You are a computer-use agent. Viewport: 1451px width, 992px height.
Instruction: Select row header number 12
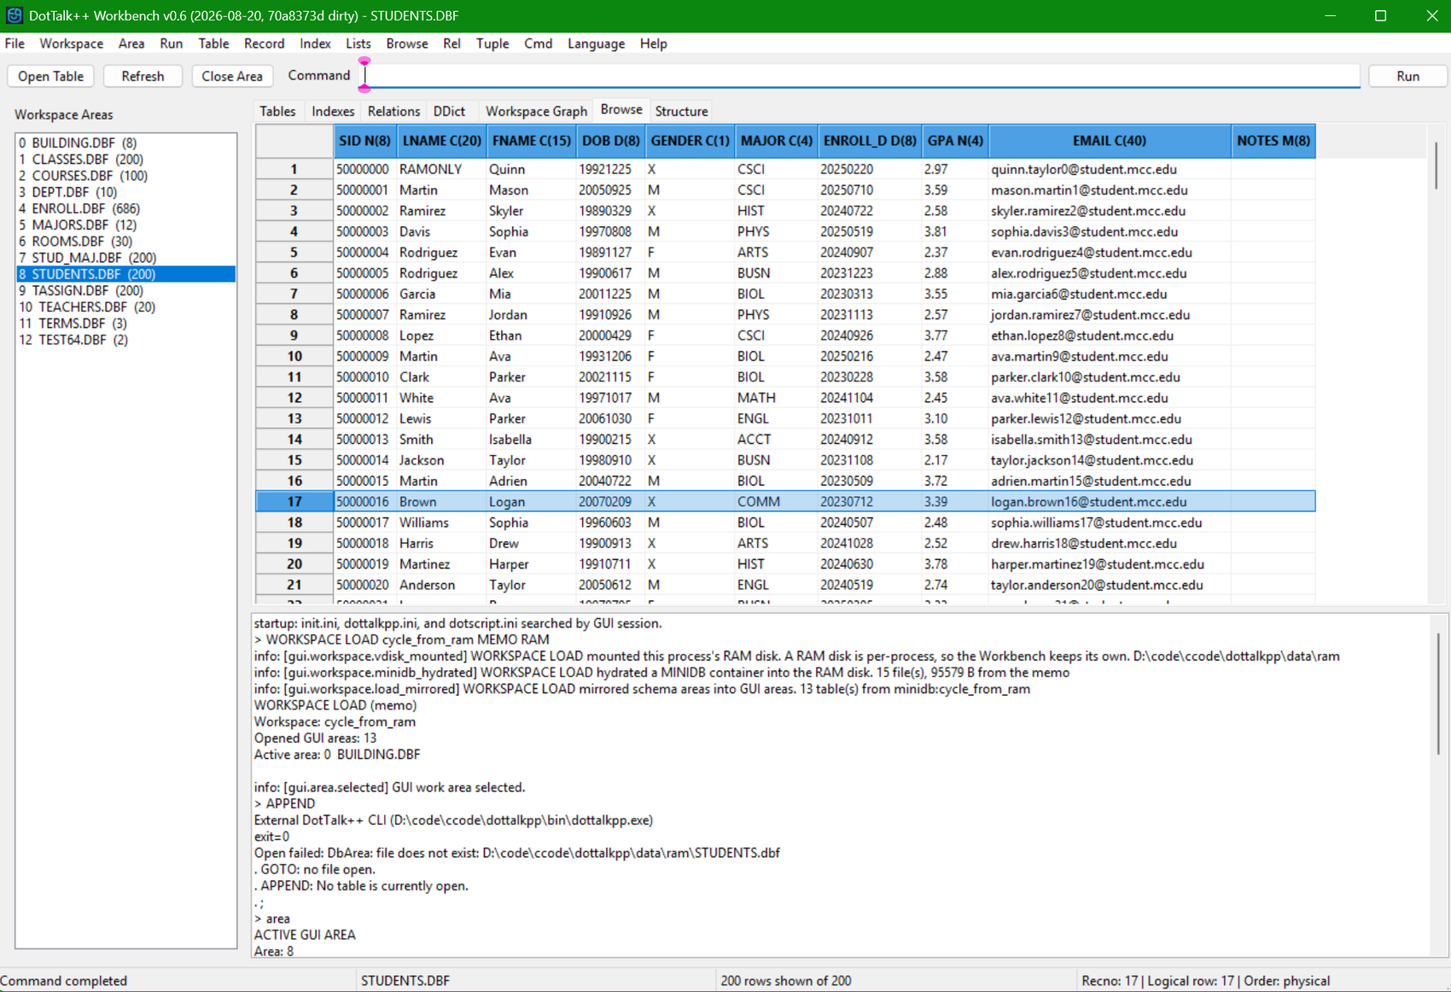(294, 398)
